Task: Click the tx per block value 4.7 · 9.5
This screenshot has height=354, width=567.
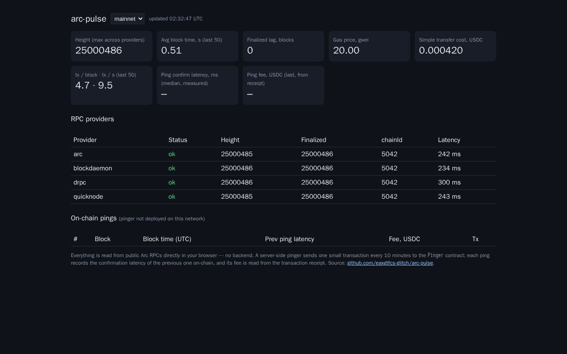Action: tap(94, 85)
